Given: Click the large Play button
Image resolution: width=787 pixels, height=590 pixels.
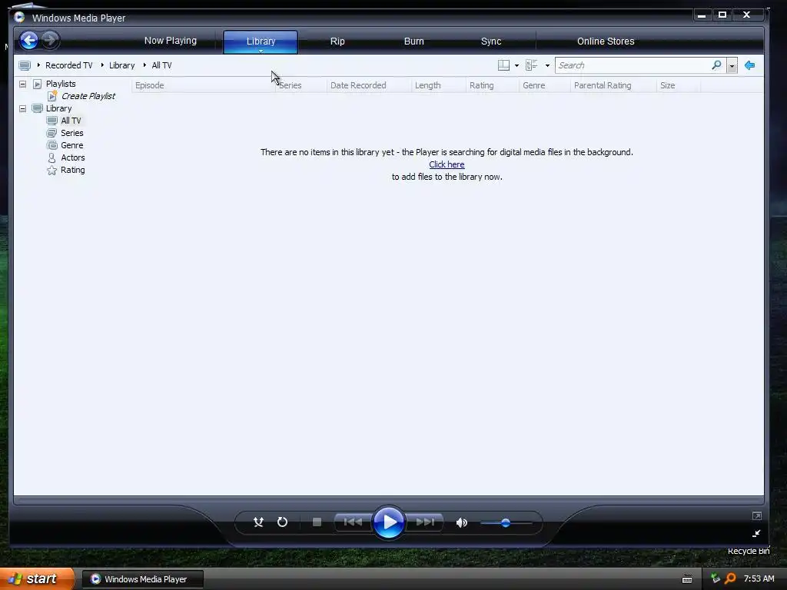Looking at the screenshot, I should pyautogui.click(x=389, y=522).
